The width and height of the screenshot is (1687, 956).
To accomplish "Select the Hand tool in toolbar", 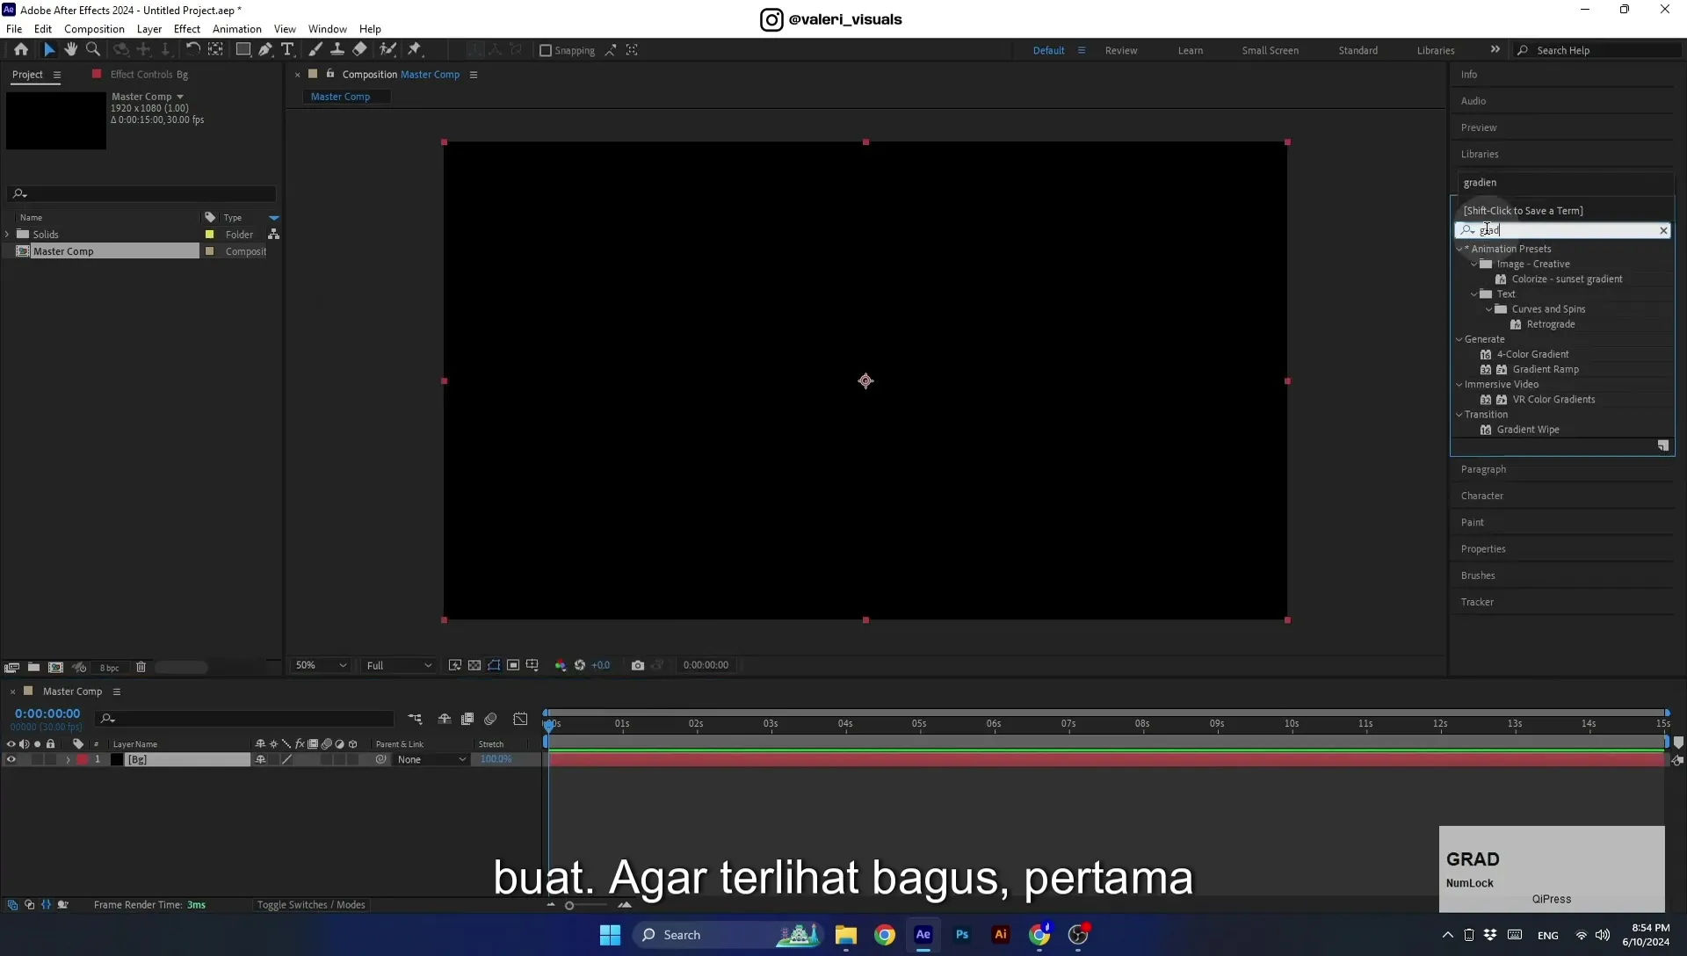I will pos(71,50).
